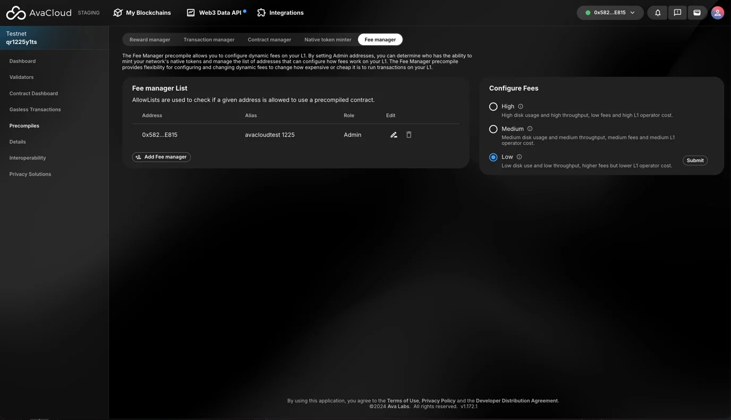
Task: Open Privacy Solutions in the sidebar
Action: coord(30,174)
